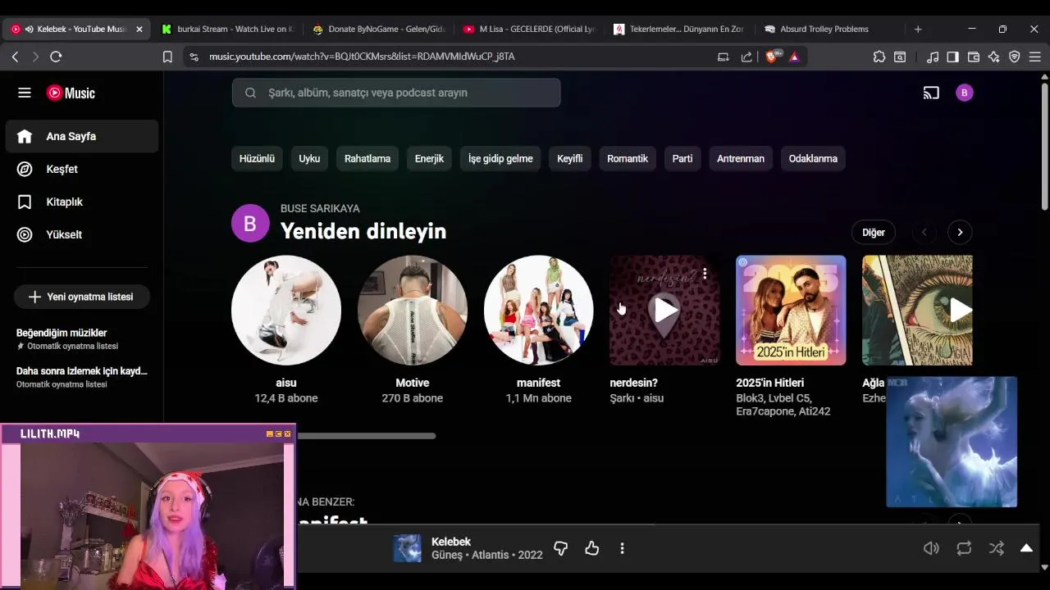Image resolution: width=1050 pixels, height=590 pixels.
Task: Click the page vertical scrollbar
Action: [1044, 146]
